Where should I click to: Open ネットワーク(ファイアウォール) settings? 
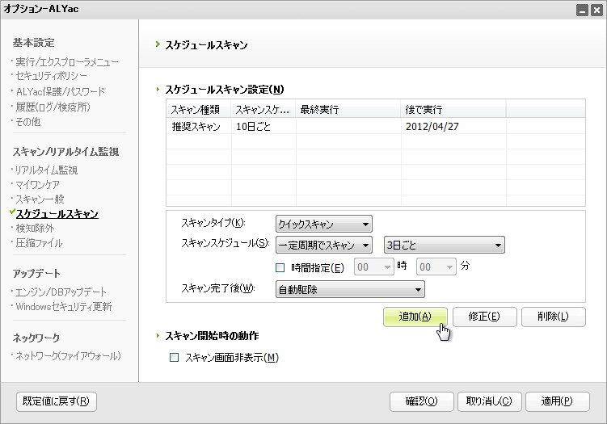pos(68,356)
